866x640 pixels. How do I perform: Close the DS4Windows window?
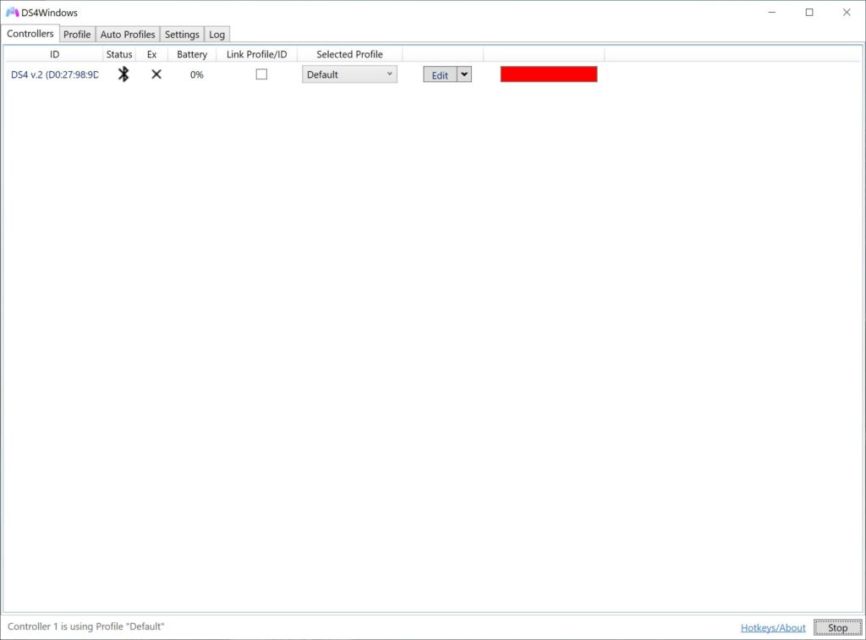(x=847, y=12)
